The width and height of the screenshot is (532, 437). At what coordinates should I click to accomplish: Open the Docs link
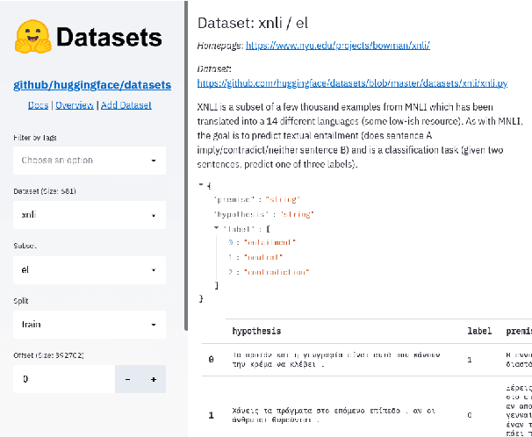pyautogui.click(x=38, y=105)
